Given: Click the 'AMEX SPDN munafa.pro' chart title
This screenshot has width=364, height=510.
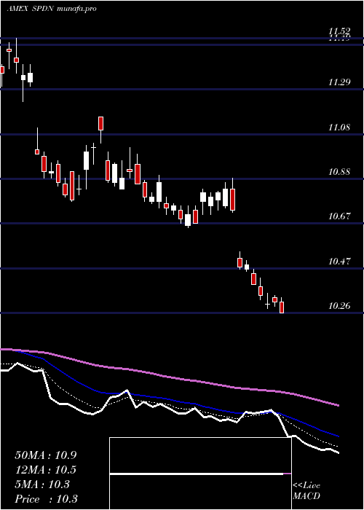Looking at the screenshot, I should (52, 9).
